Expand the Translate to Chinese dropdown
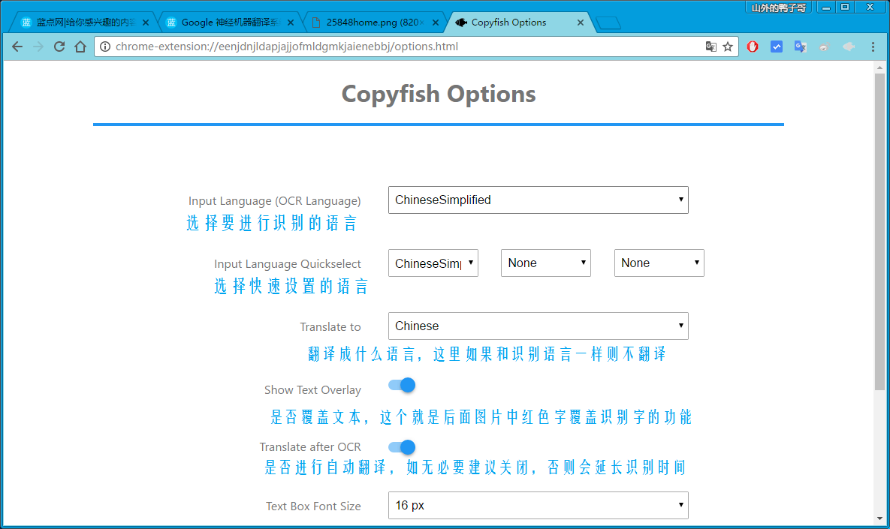This screenshot has width=890, height=529. 538,326
